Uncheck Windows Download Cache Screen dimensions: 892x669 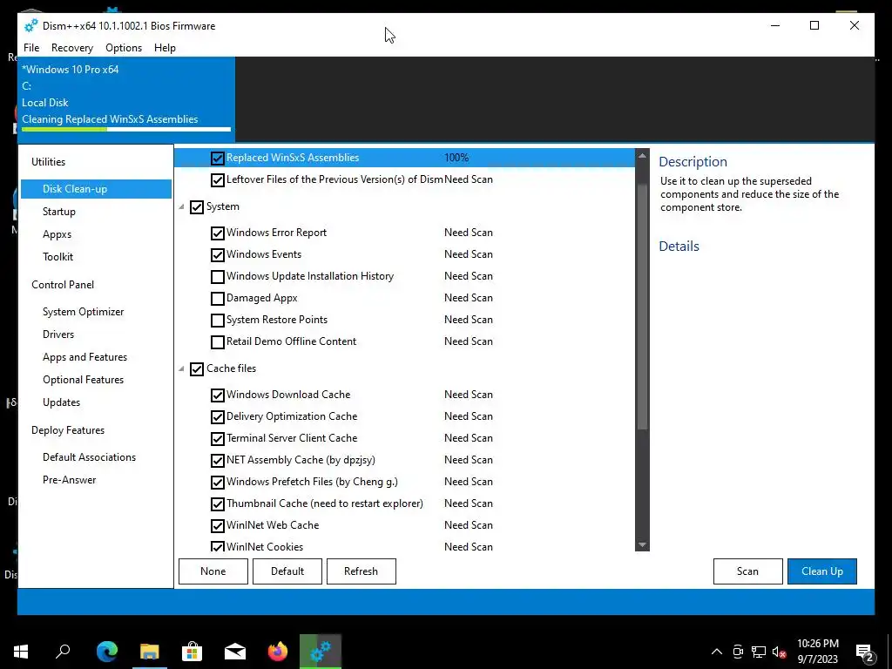[217, 395]
